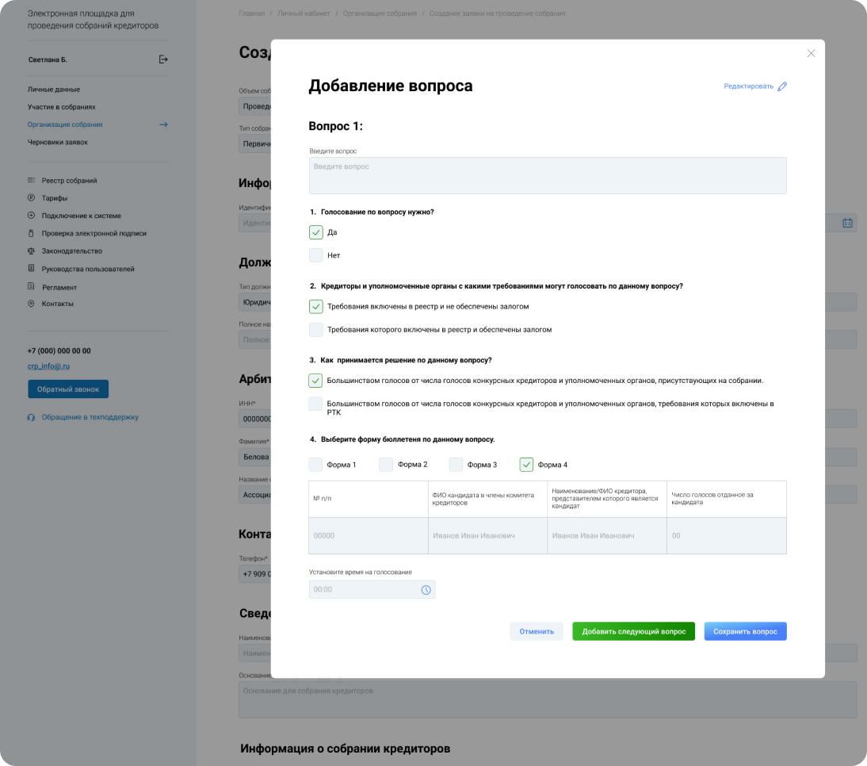Click the logout icon beside Светлана Б.

163,59
